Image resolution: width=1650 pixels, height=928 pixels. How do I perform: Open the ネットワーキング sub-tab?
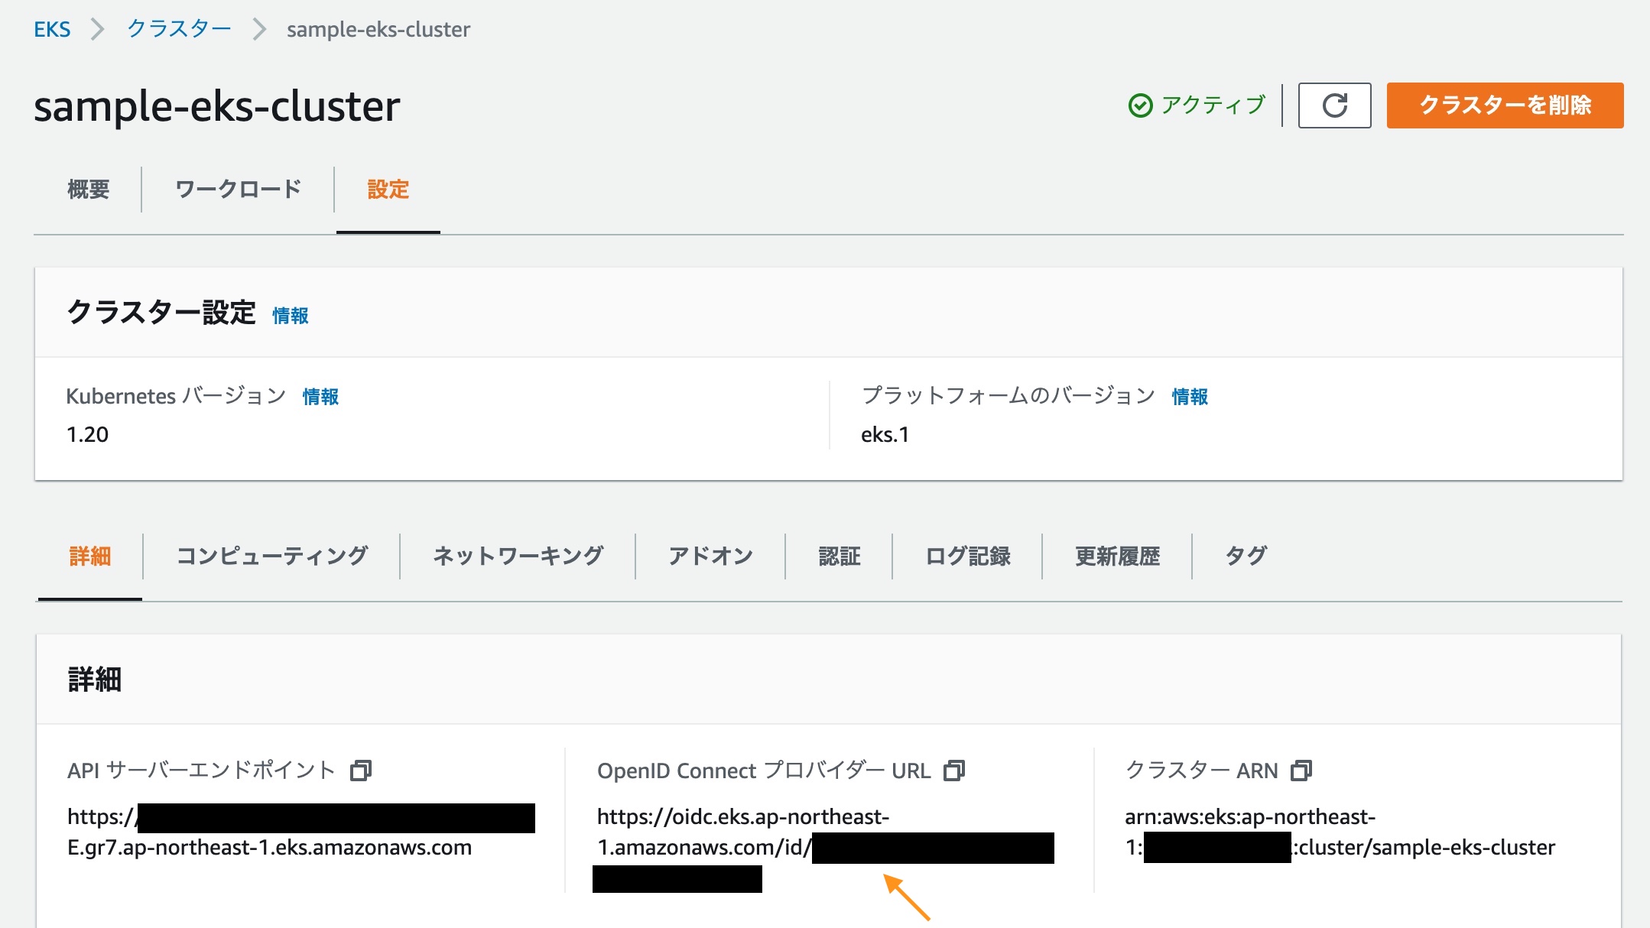pos(518,556)
